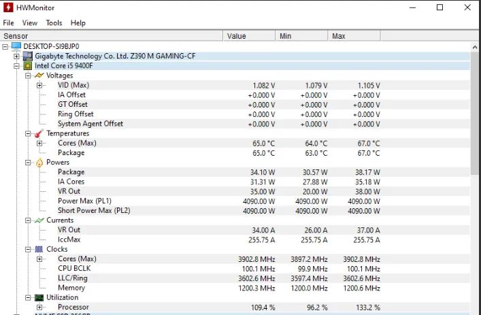Screen dimensions: 481x315
Task: Click the Powers flame icon
Action: coord(39,163)
